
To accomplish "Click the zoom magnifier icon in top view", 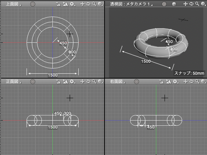I will 93,4.
